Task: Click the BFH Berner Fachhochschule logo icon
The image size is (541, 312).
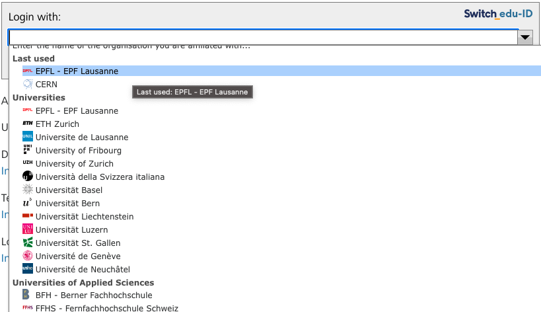Action: click(28, 295)
